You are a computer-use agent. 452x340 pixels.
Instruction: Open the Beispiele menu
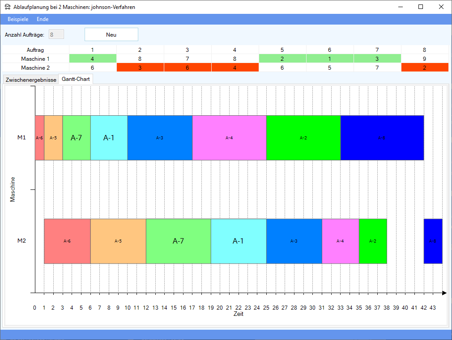(18, 19)
